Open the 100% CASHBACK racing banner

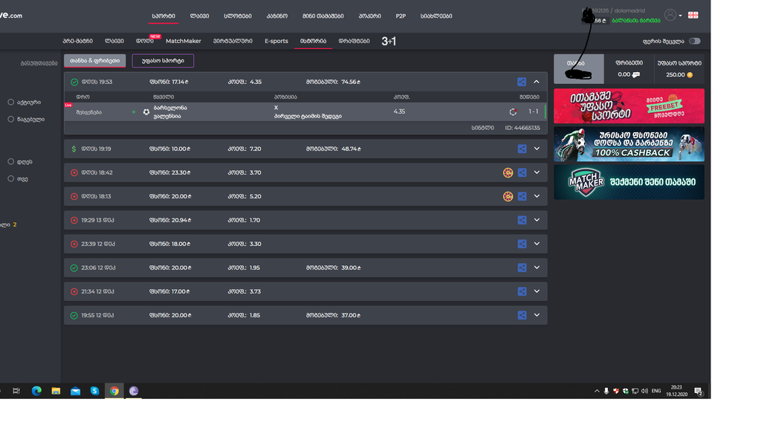click(x=629, y=144)
